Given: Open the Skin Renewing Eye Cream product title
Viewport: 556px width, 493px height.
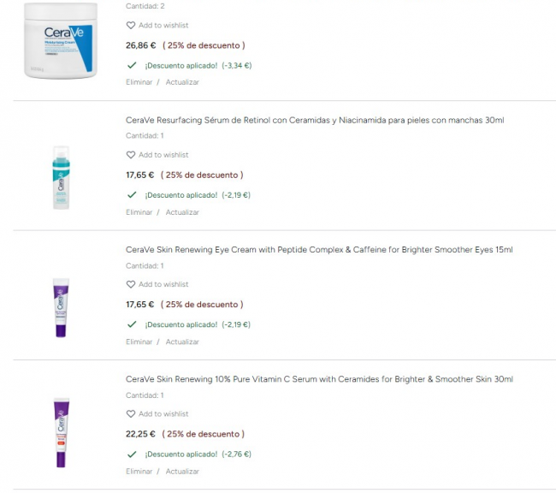Looking at the screenshot, I should 319,250.
